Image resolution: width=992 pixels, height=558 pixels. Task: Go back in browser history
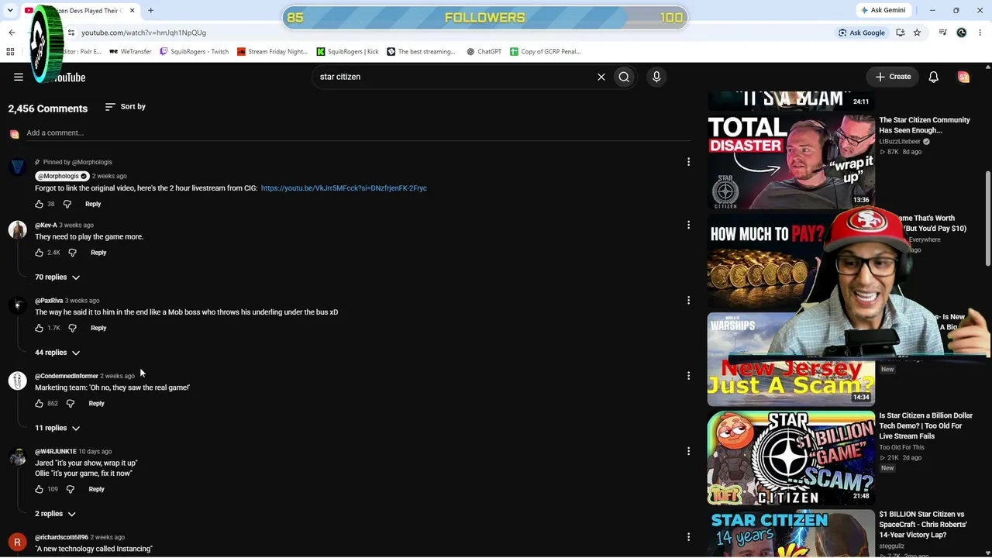pyautogui.click(x=12, y=33)
